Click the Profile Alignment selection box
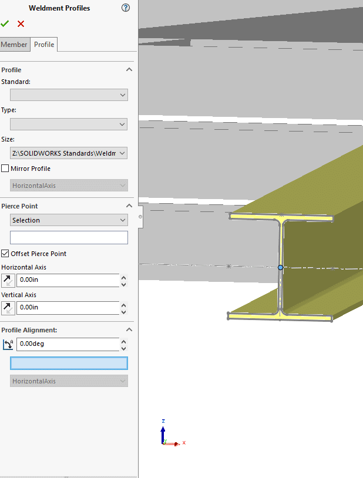 (69, 363)
